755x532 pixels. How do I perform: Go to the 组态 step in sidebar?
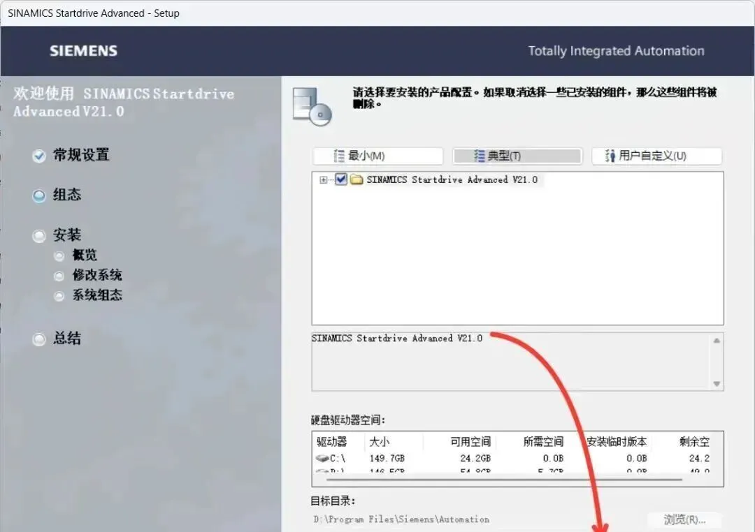tap(67, 194)
